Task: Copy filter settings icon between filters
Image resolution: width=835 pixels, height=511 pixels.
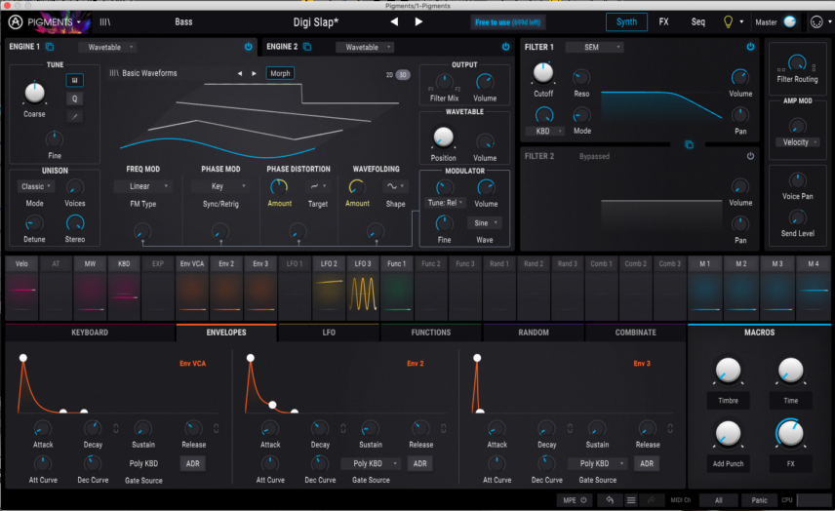Action: pos(689,144)
